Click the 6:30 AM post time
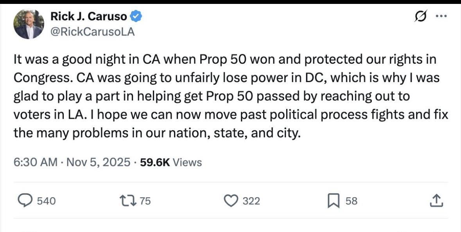The width and height of the screenshot is (461, 232). pos(35,162)
